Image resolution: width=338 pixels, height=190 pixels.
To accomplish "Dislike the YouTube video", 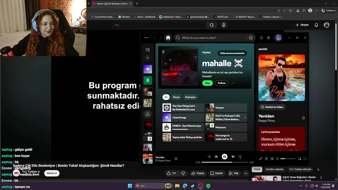I will [x=183, y=173].
